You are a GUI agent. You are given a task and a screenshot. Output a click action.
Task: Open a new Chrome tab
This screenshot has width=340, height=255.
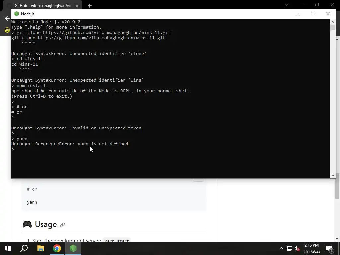90,6
